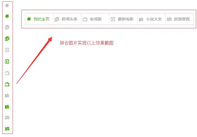Viewport: 197px width, 137px height.
Task: Switch to the 新闻头条 tab
Action: (x=67, y=19)
